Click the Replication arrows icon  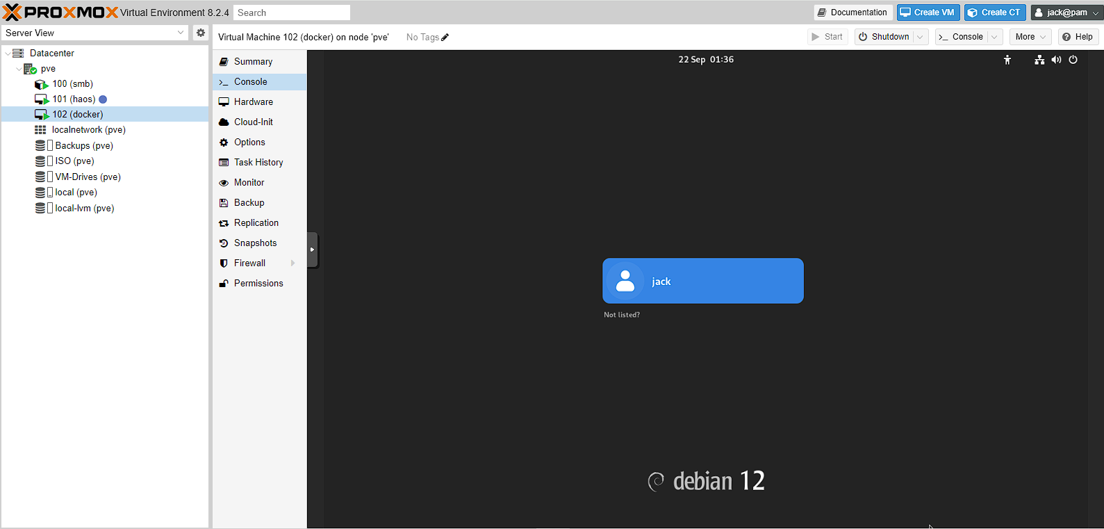point(224,223)
